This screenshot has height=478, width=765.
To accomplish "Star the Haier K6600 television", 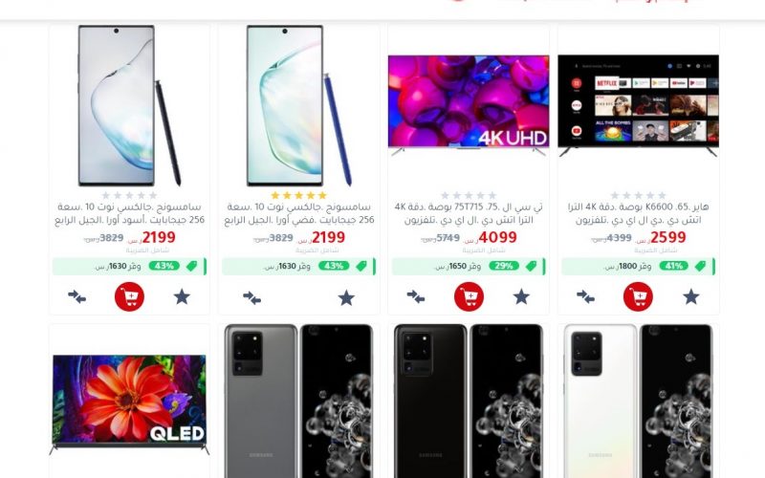I will 690,296.
